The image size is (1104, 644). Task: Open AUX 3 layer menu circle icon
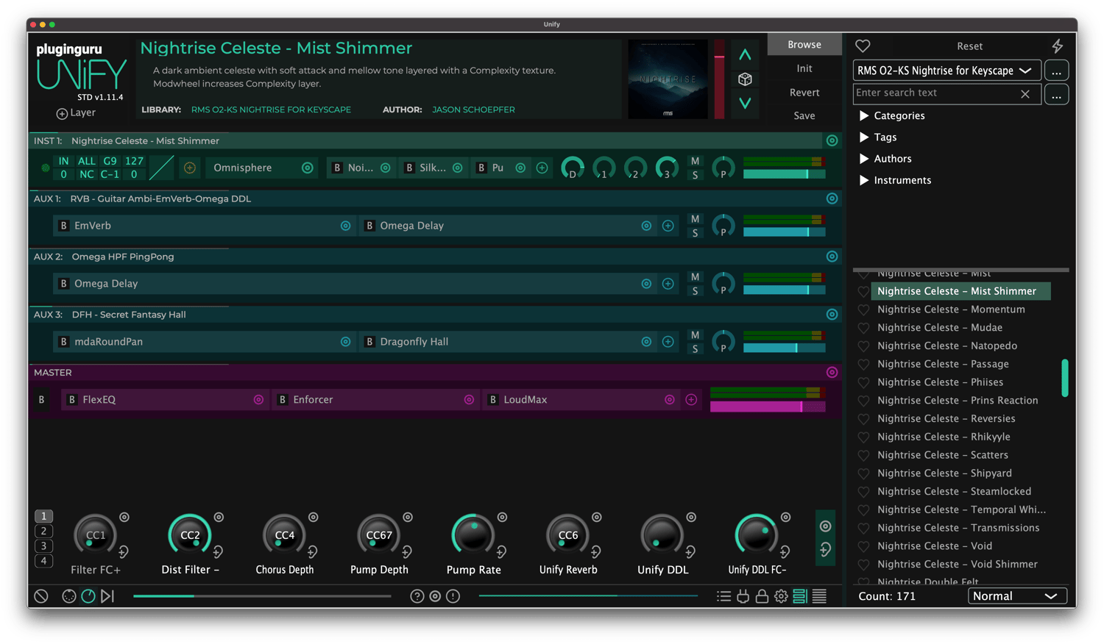[x=832, y=315]
